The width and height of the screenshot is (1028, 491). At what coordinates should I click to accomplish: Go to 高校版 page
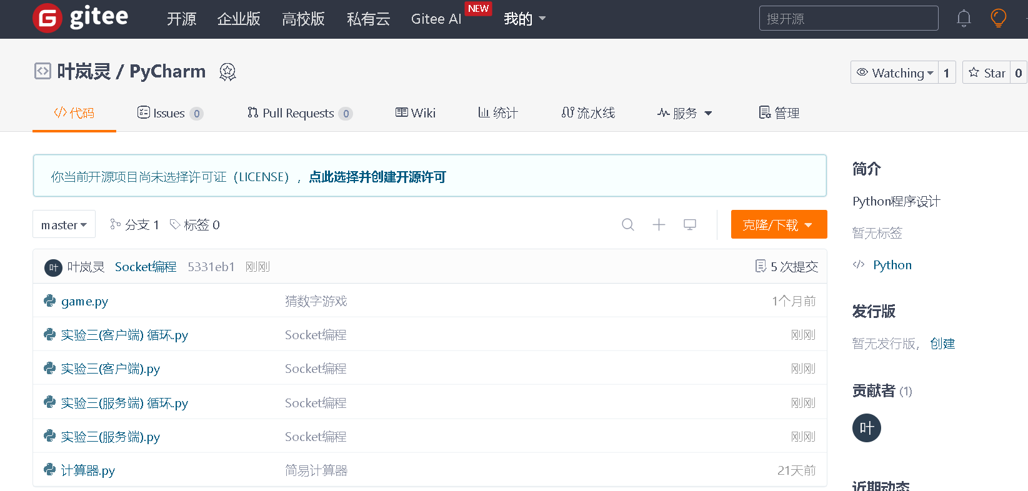[303, 19]
